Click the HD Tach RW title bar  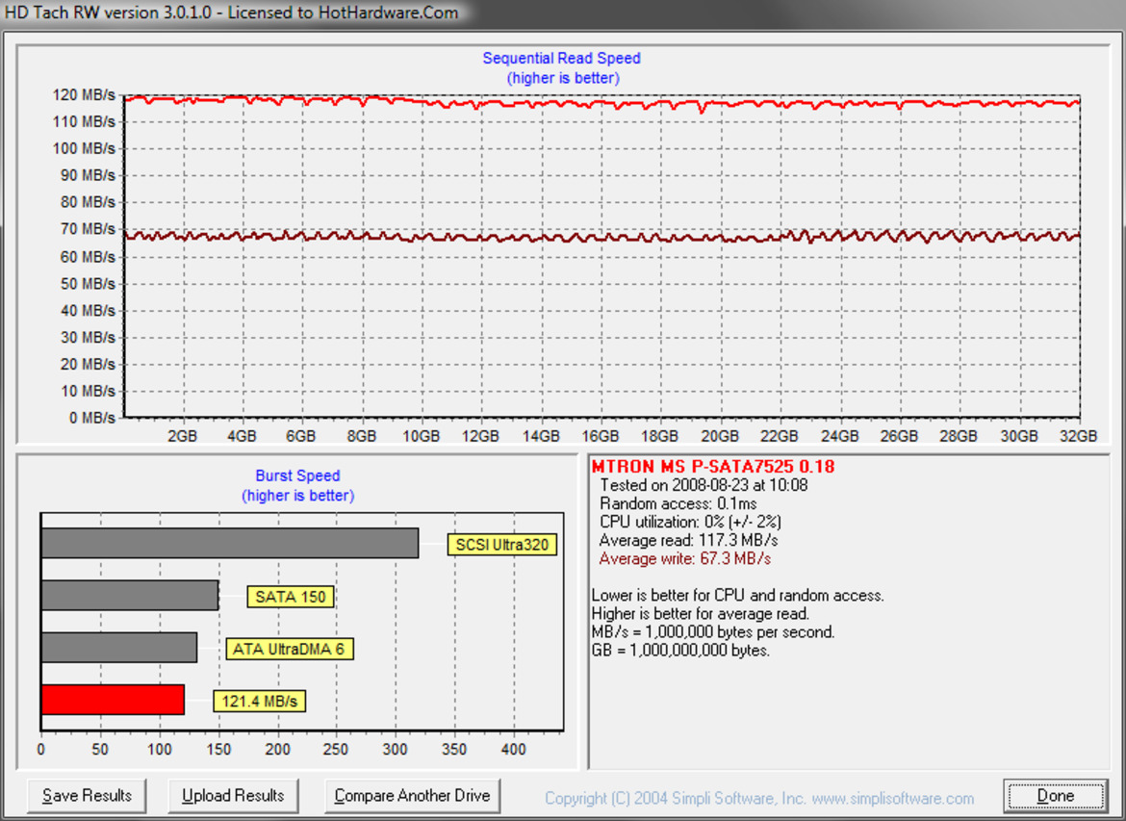pyautogui.click(x=563, y=13)
